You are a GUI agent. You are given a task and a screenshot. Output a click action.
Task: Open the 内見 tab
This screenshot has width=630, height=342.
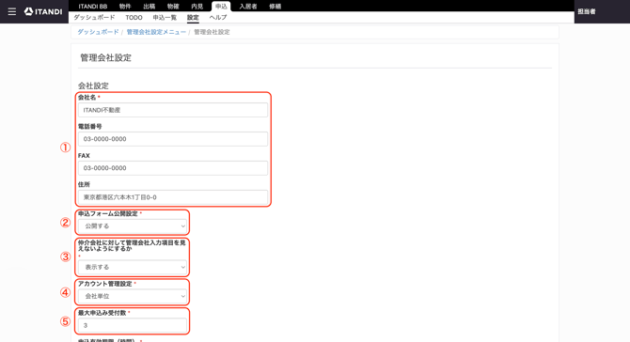197,6
